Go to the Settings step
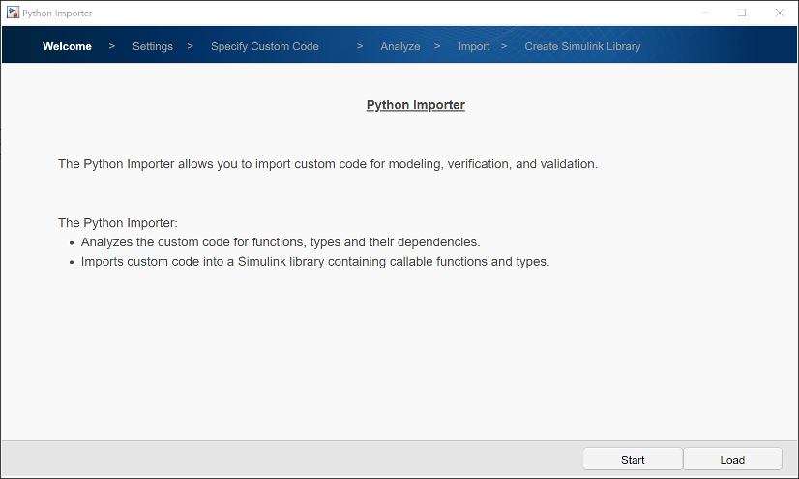Viewport: 799px width, 479px height. pyautogui.click(x=153, y=46)
